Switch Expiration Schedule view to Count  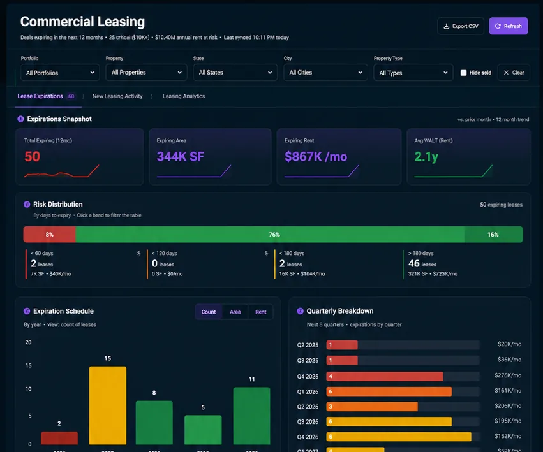point(209,312)
